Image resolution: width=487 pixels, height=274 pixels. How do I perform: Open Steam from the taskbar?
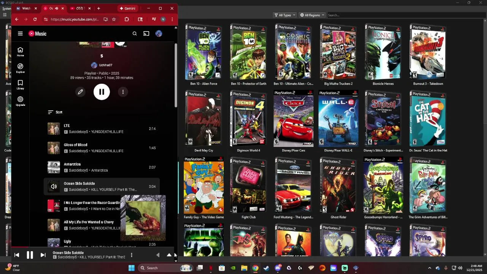[266, 268]
